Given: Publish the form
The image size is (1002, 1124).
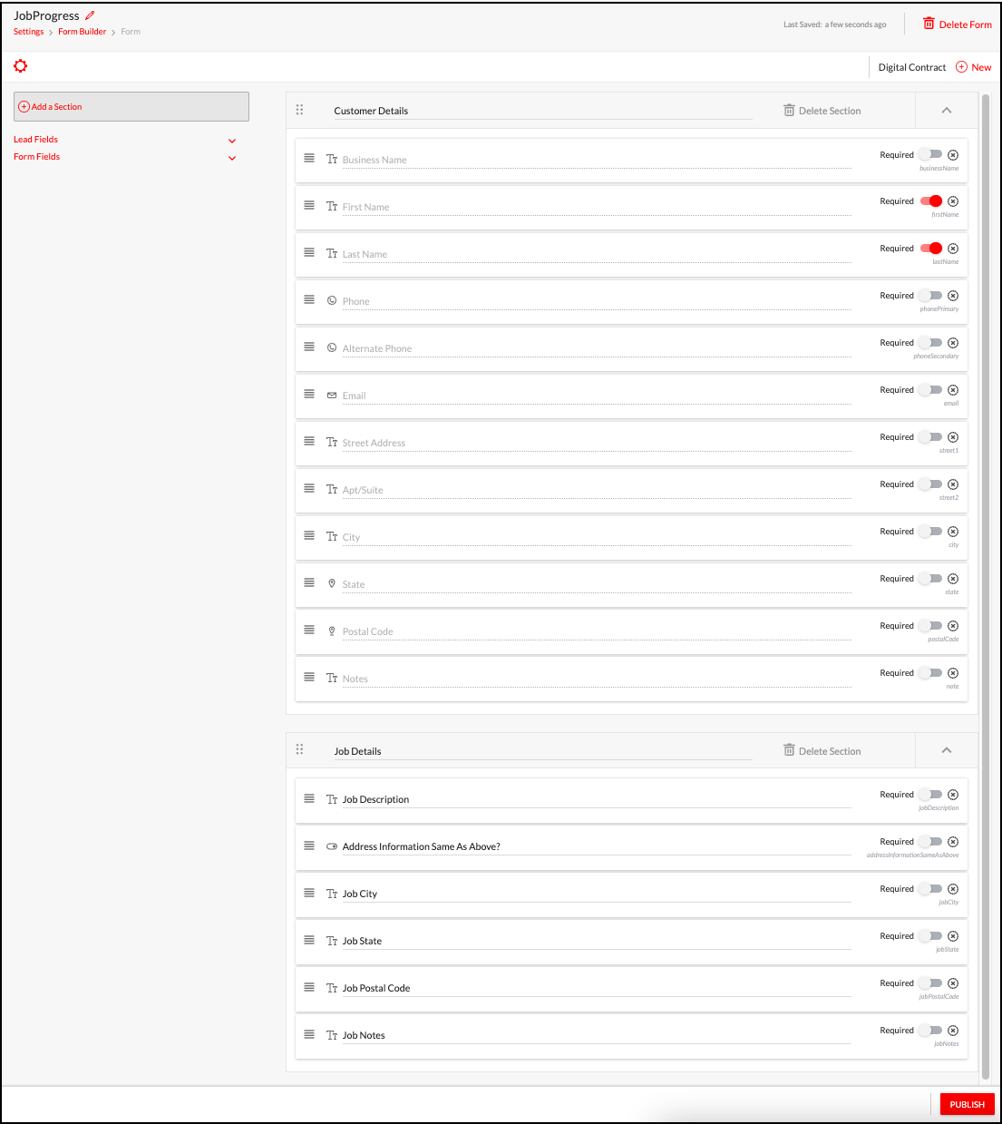Looking at the screenshot, I should coord(967,1104).
